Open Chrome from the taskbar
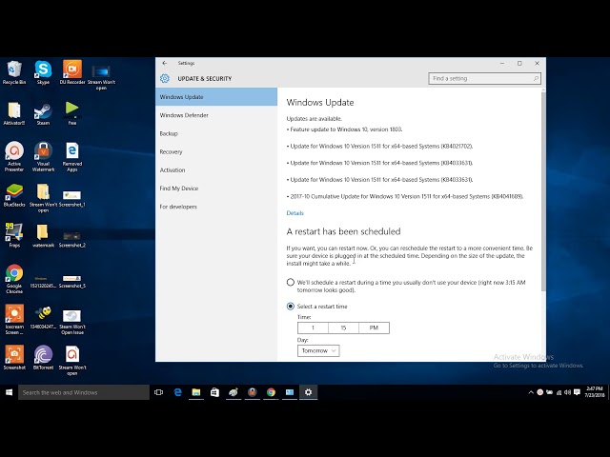 pyautogui.click(x=271, y=392)
